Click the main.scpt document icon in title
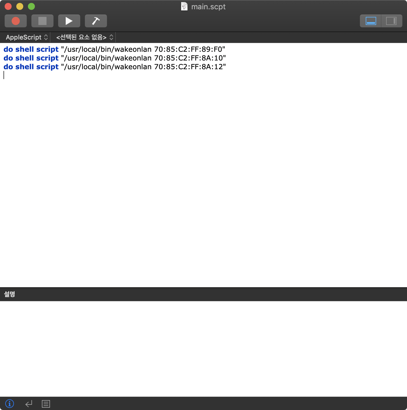Image resolution: width=407 pixels, height=410 pixels. point(184,6)
